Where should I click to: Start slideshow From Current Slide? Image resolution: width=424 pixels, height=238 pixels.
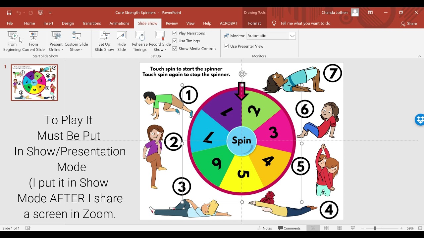(33, 41)
